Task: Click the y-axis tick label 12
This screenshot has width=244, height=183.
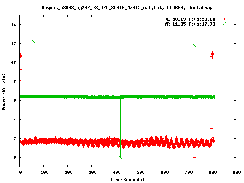Action: [14, 44]
